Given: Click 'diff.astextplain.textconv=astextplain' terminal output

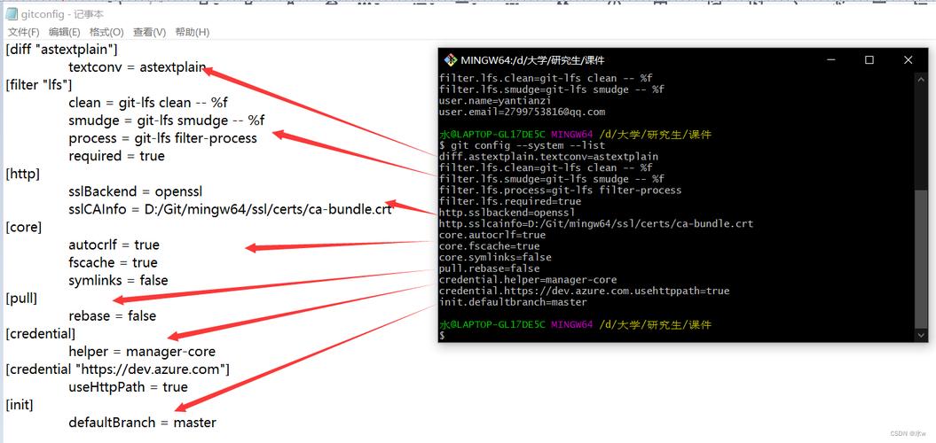Looking at the screenshot, I should coord(548,157).
